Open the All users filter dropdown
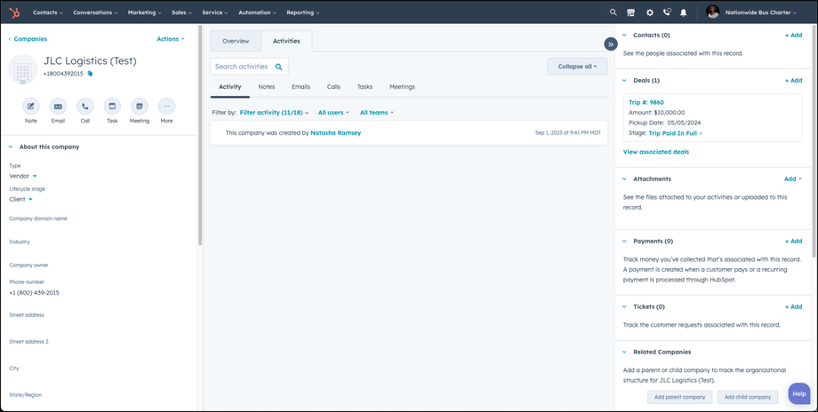 tap(333, 113)
